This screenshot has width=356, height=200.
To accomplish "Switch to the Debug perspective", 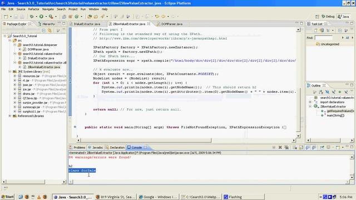I will 328,17.
